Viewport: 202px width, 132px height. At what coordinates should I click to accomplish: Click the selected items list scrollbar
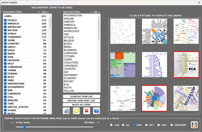99,28
